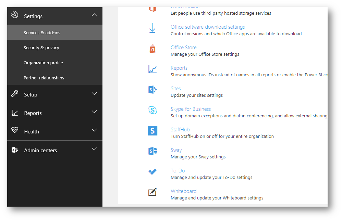This screenshot has width=342, height=221.
Task: Click 'Control versions and which Office apps' description
Action: click(x=236, y=34)
